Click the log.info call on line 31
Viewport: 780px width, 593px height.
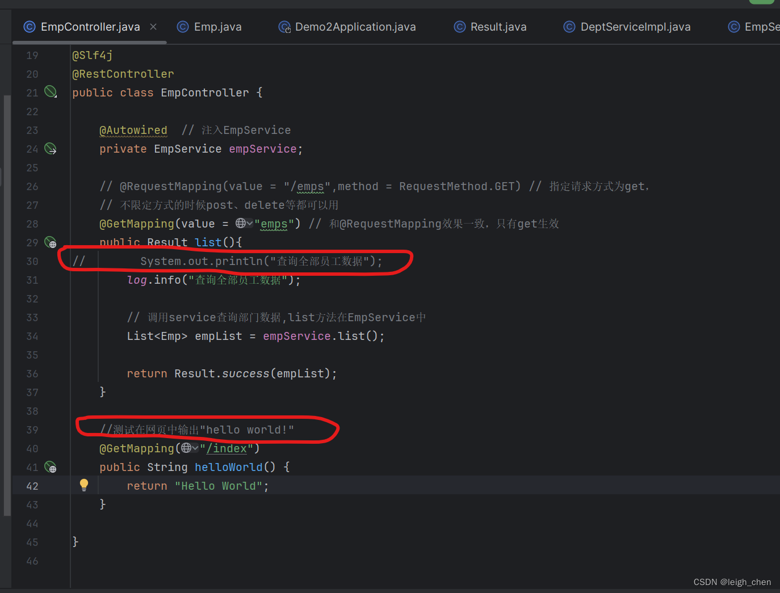[154, 280]
